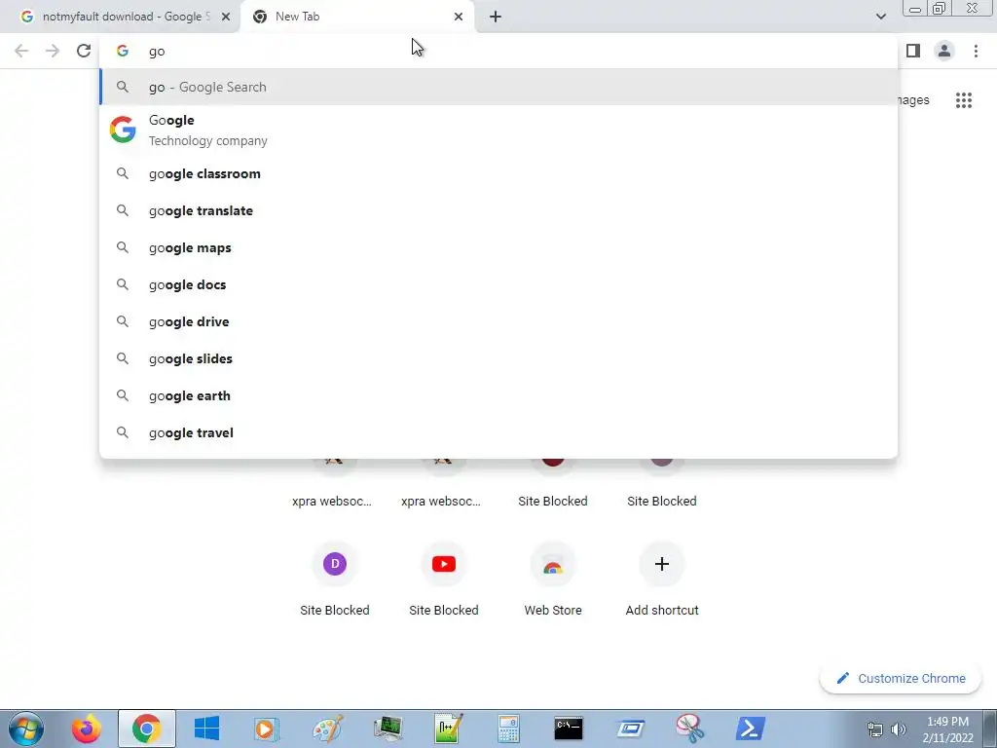
Task: Select the New Tab tab
Action: coord(356,17)
